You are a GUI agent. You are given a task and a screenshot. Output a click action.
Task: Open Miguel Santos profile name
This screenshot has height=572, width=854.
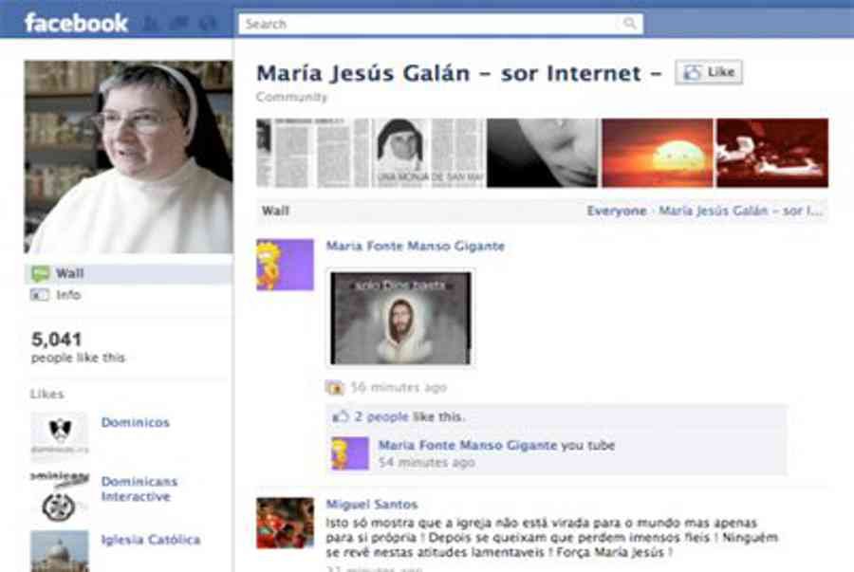click(371, 505)
